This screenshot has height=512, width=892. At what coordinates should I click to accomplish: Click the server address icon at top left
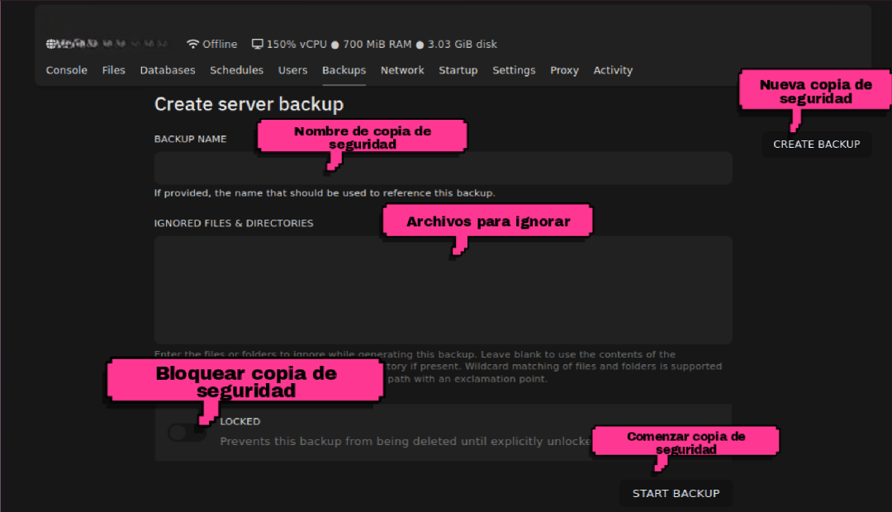(x=50, y=44)
